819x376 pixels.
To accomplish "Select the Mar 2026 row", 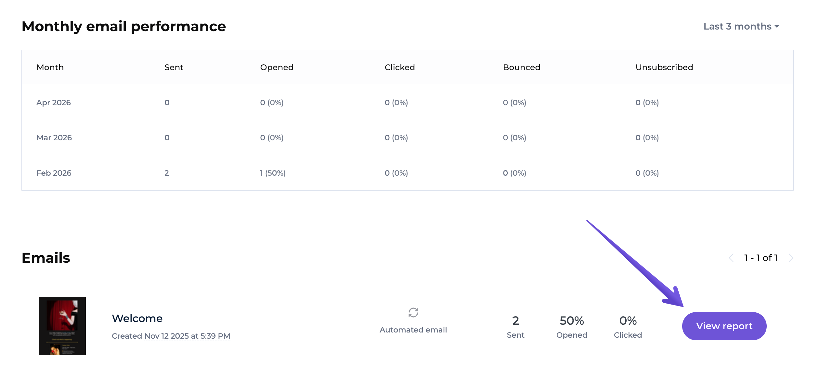I will (54, 138).
